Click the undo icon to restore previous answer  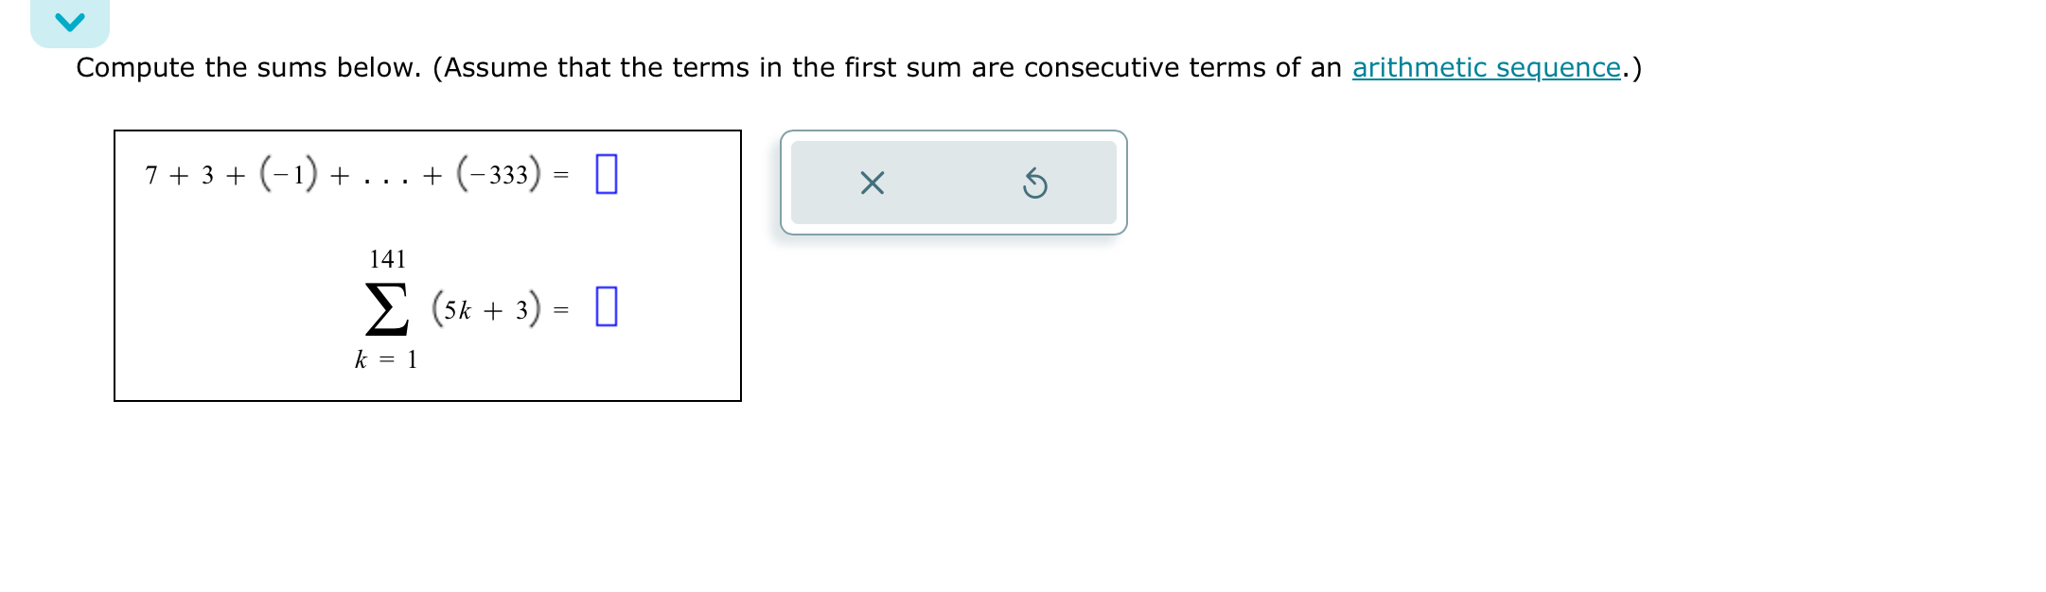(1035, 183)
